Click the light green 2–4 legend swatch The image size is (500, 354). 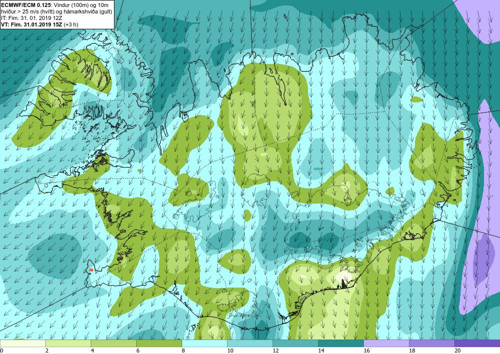click(x=68, y=343)
